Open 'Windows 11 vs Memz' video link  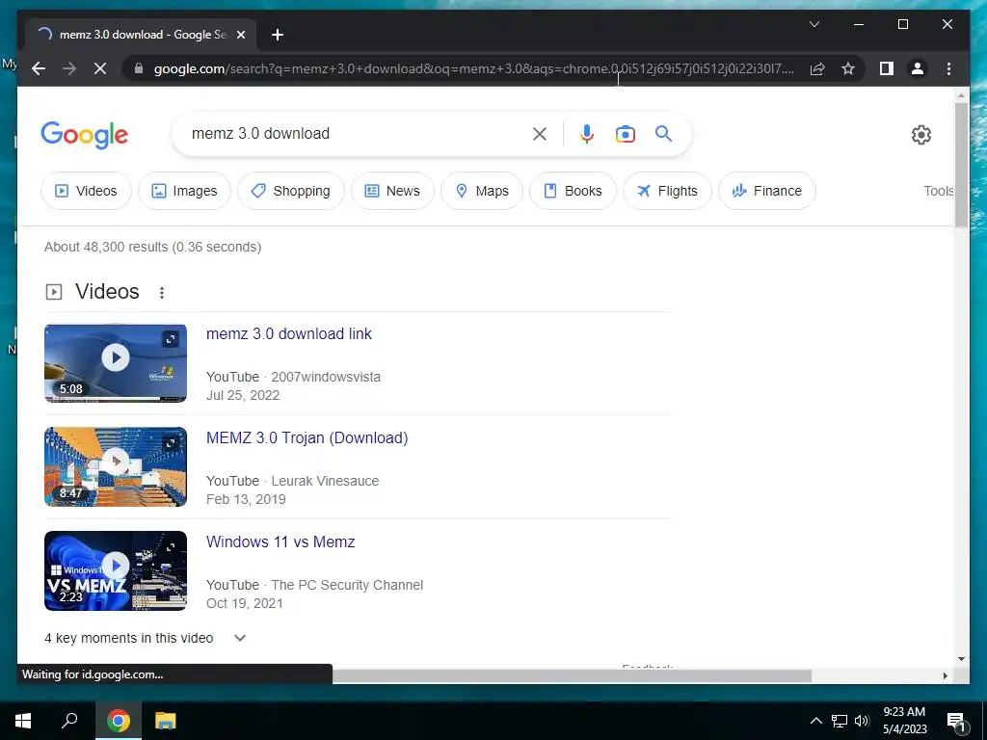[280, 542]
